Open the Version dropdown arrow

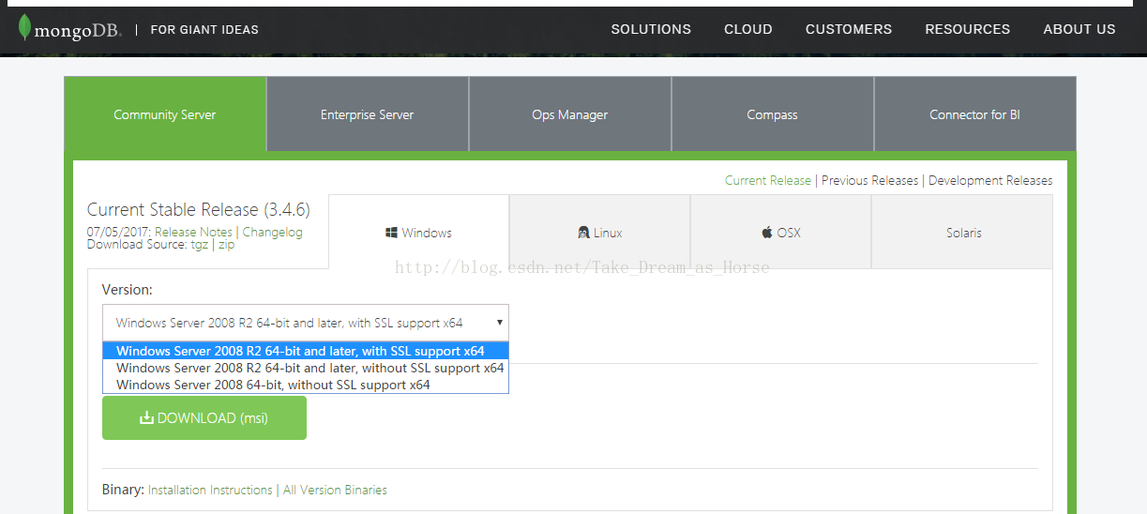point(500,322)
